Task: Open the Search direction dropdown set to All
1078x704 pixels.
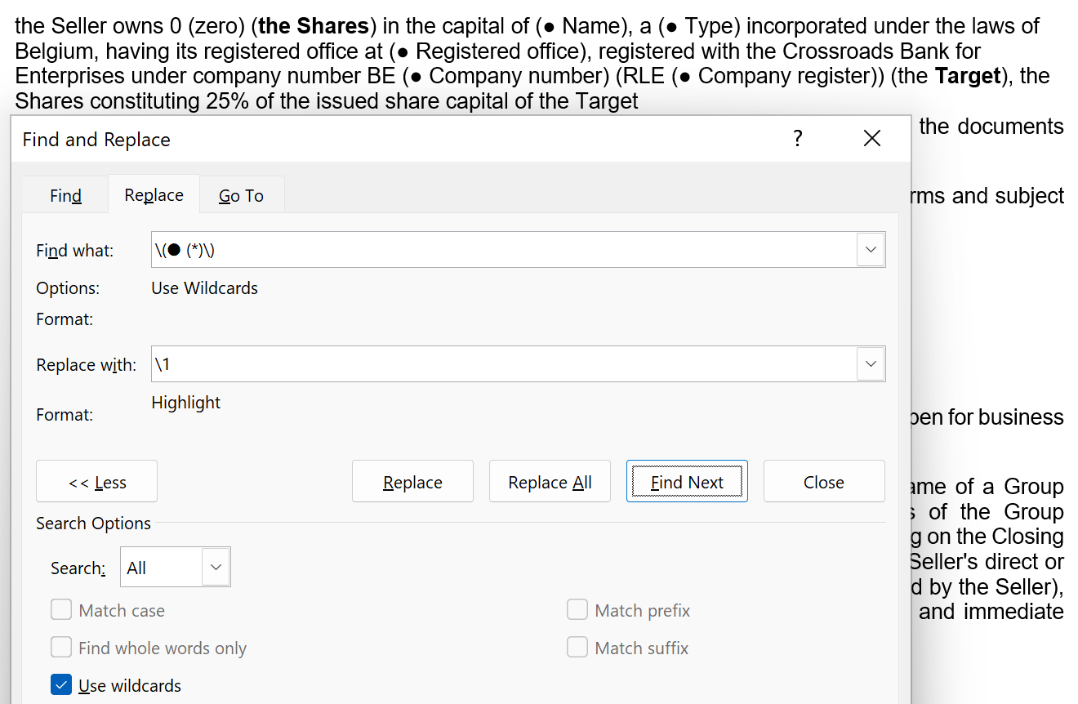Action: (175, 568)
